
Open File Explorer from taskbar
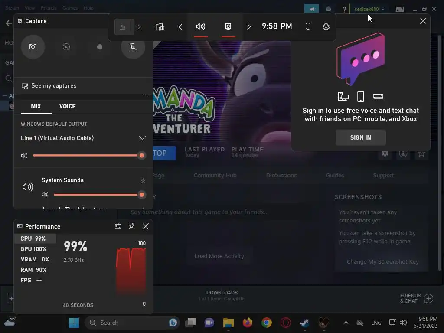tap(228, 323)
